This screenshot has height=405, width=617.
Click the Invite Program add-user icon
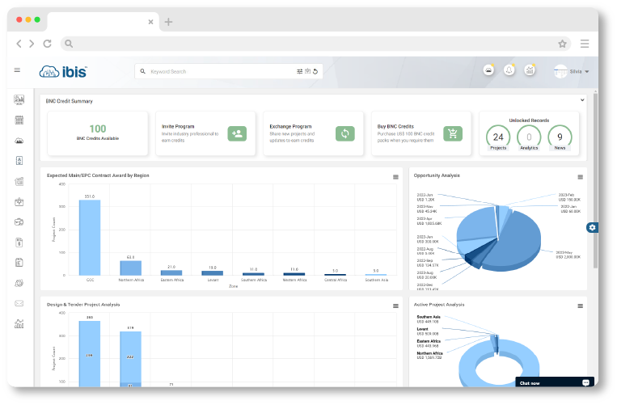pyautogui.click(x=237, y=133)
